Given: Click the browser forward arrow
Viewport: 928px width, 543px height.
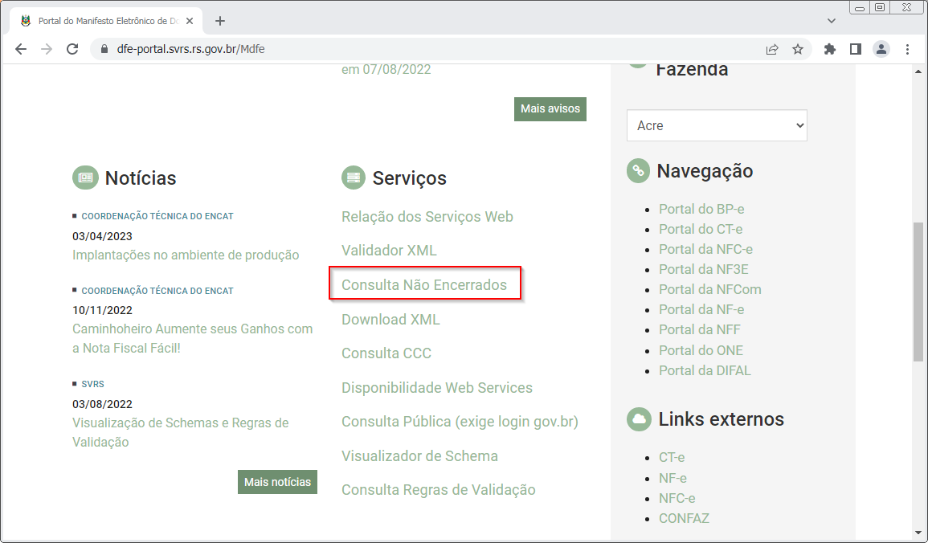Looking at the screenshot, I should click(46, 49).
